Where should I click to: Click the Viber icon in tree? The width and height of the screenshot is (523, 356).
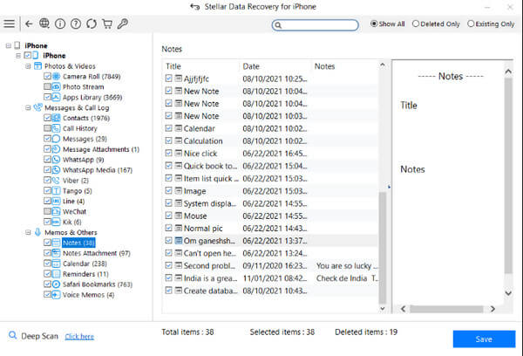pos(56,181)
